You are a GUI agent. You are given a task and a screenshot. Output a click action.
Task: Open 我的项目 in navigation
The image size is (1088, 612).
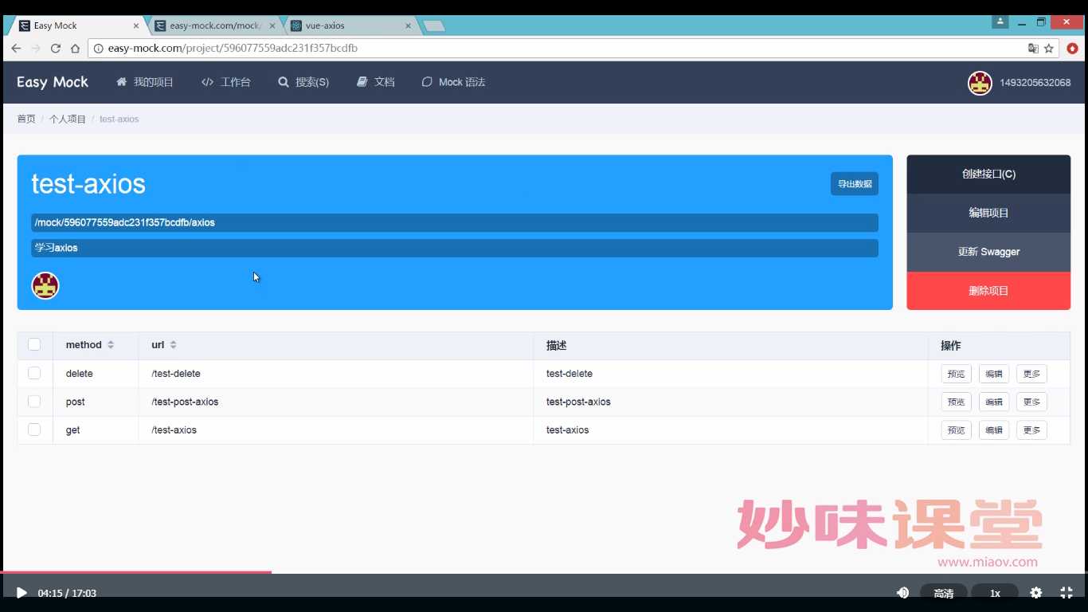point(145,82)
